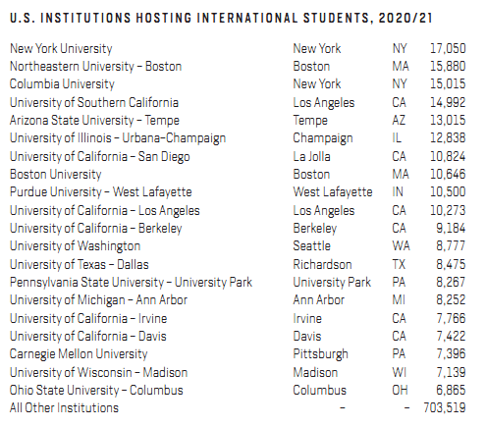Click West Lafayette in the city column

coord(333,192)
